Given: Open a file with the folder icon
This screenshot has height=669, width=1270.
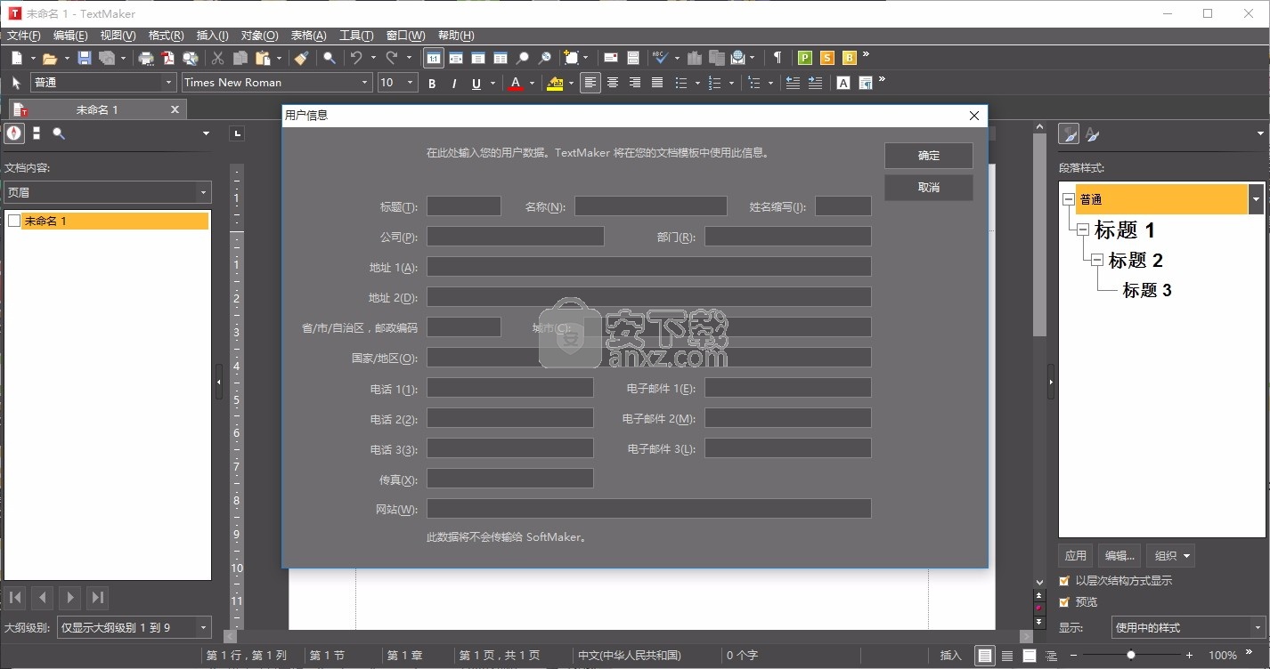Looking at the screenshot, I should pyautogui.click(x=50, y=58).
